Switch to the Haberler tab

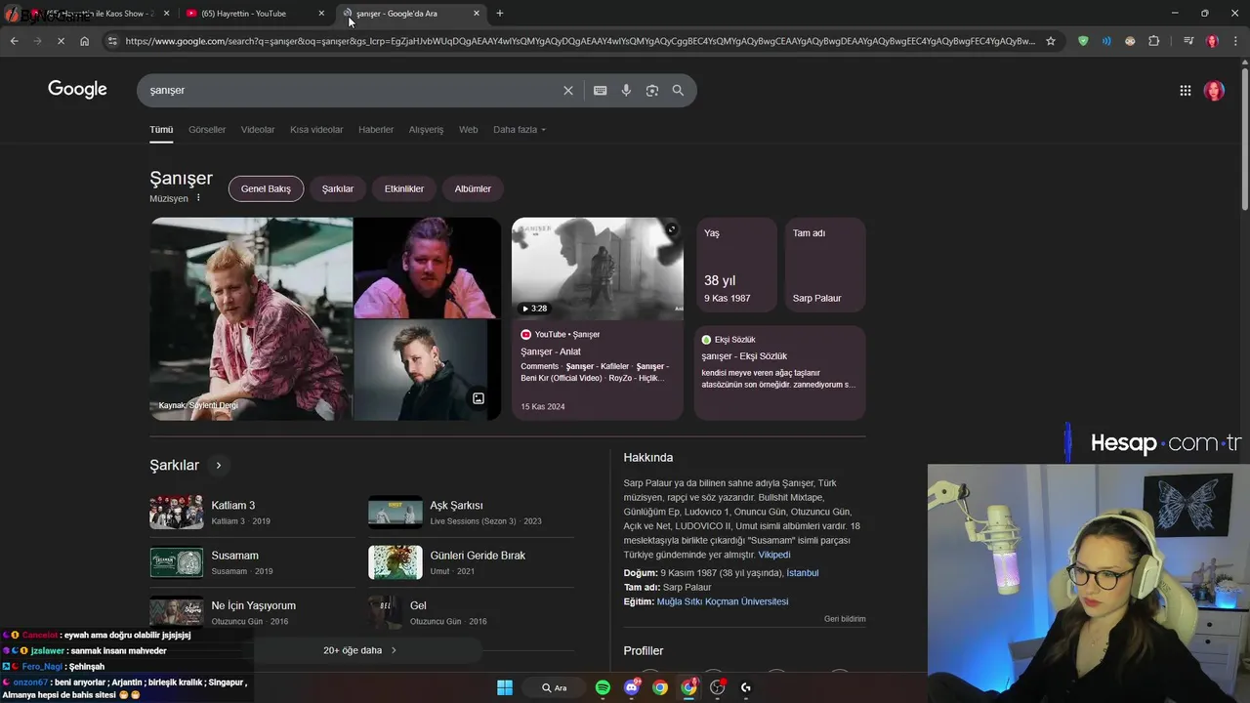coord(376,129)
